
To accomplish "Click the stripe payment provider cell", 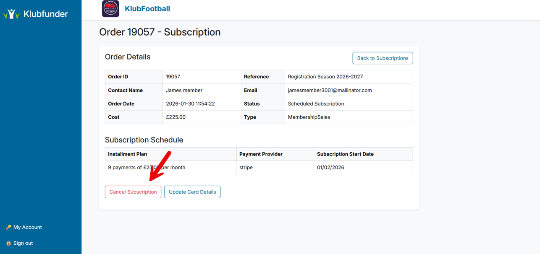I will [246, 167].
